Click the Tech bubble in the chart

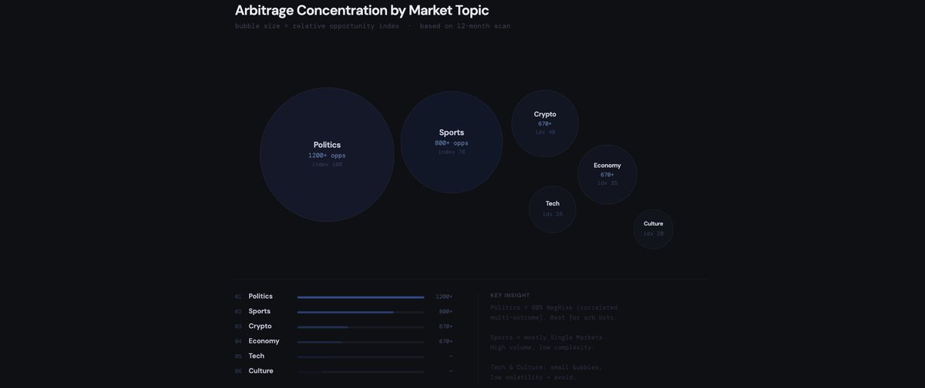click(x=553, y=209)
